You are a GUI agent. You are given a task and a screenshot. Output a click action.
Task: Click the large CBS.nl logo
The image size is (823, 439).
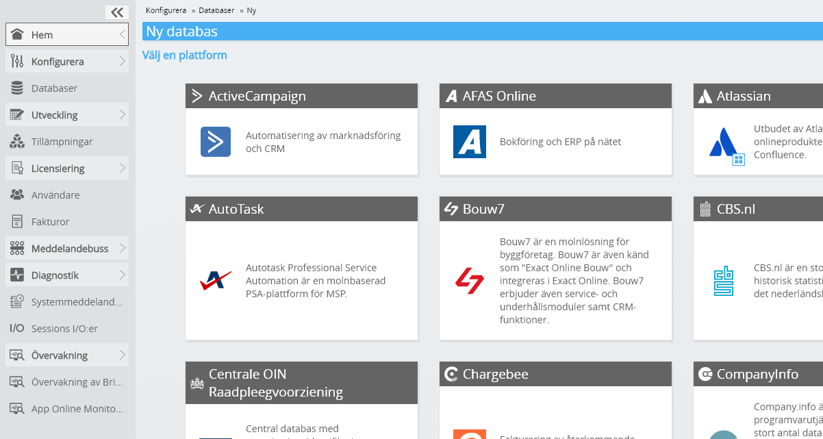tap(724, 281)
